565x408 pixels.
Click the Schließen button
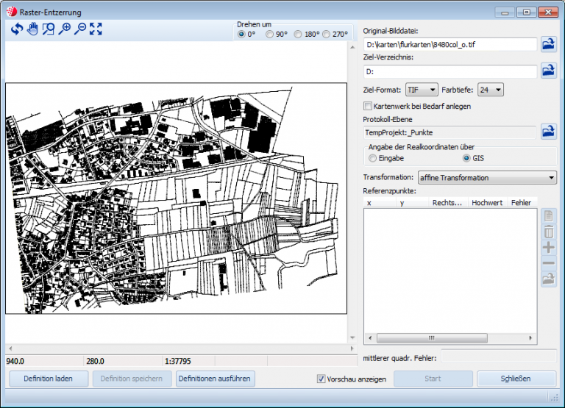click(x=516, y=379)
